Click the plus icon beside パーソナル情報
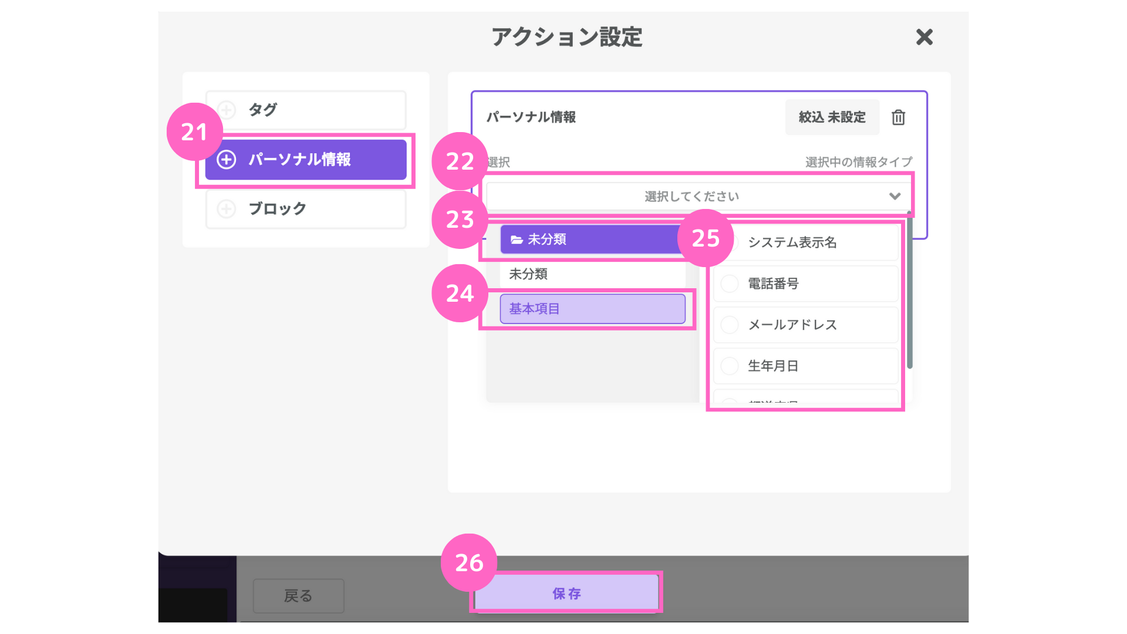 coord(227,159)
